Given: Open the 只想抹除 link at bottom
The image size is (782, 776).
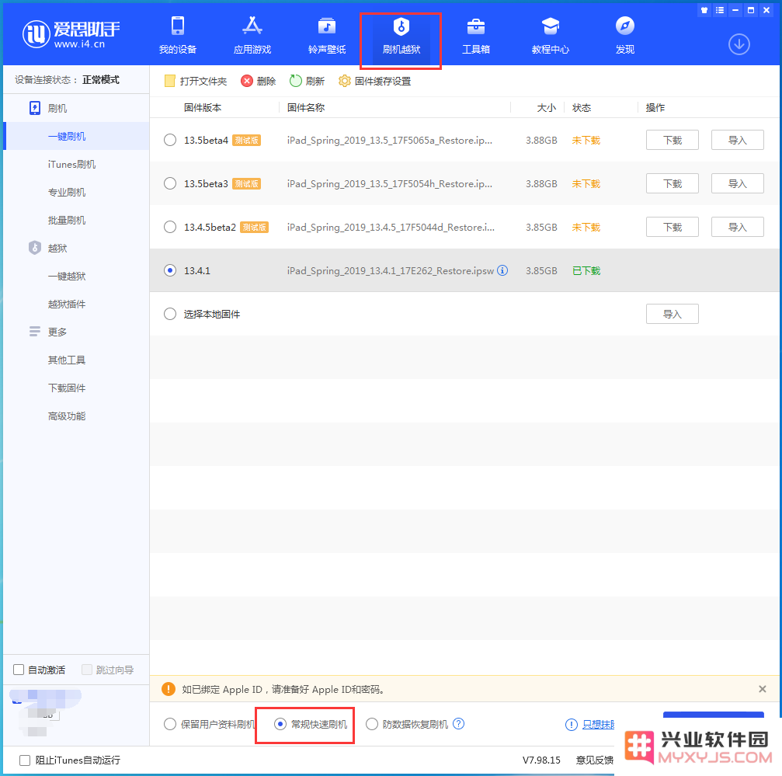Looking at the screenshot, I should coord(599,724).
